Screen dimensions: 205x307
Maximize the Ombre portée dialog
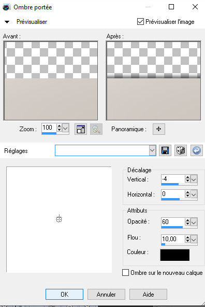pos(171,7)
